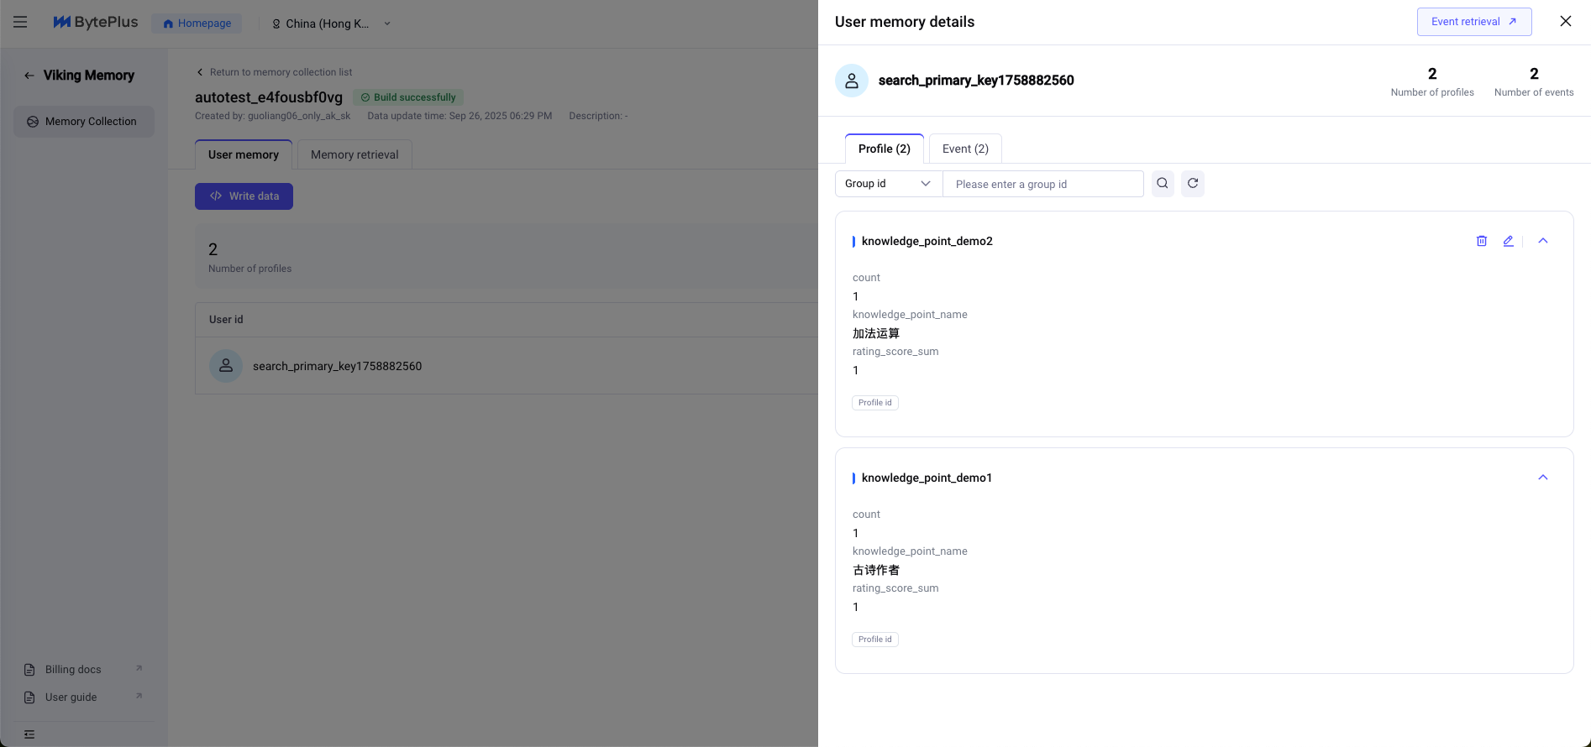Open the Group id filter dropdown
The image size is (1591, 747).
coord(888,184)
